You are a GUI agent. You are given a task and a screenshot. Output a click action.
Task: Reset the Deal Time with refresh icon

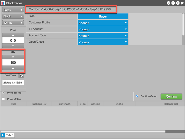[21, 76]
